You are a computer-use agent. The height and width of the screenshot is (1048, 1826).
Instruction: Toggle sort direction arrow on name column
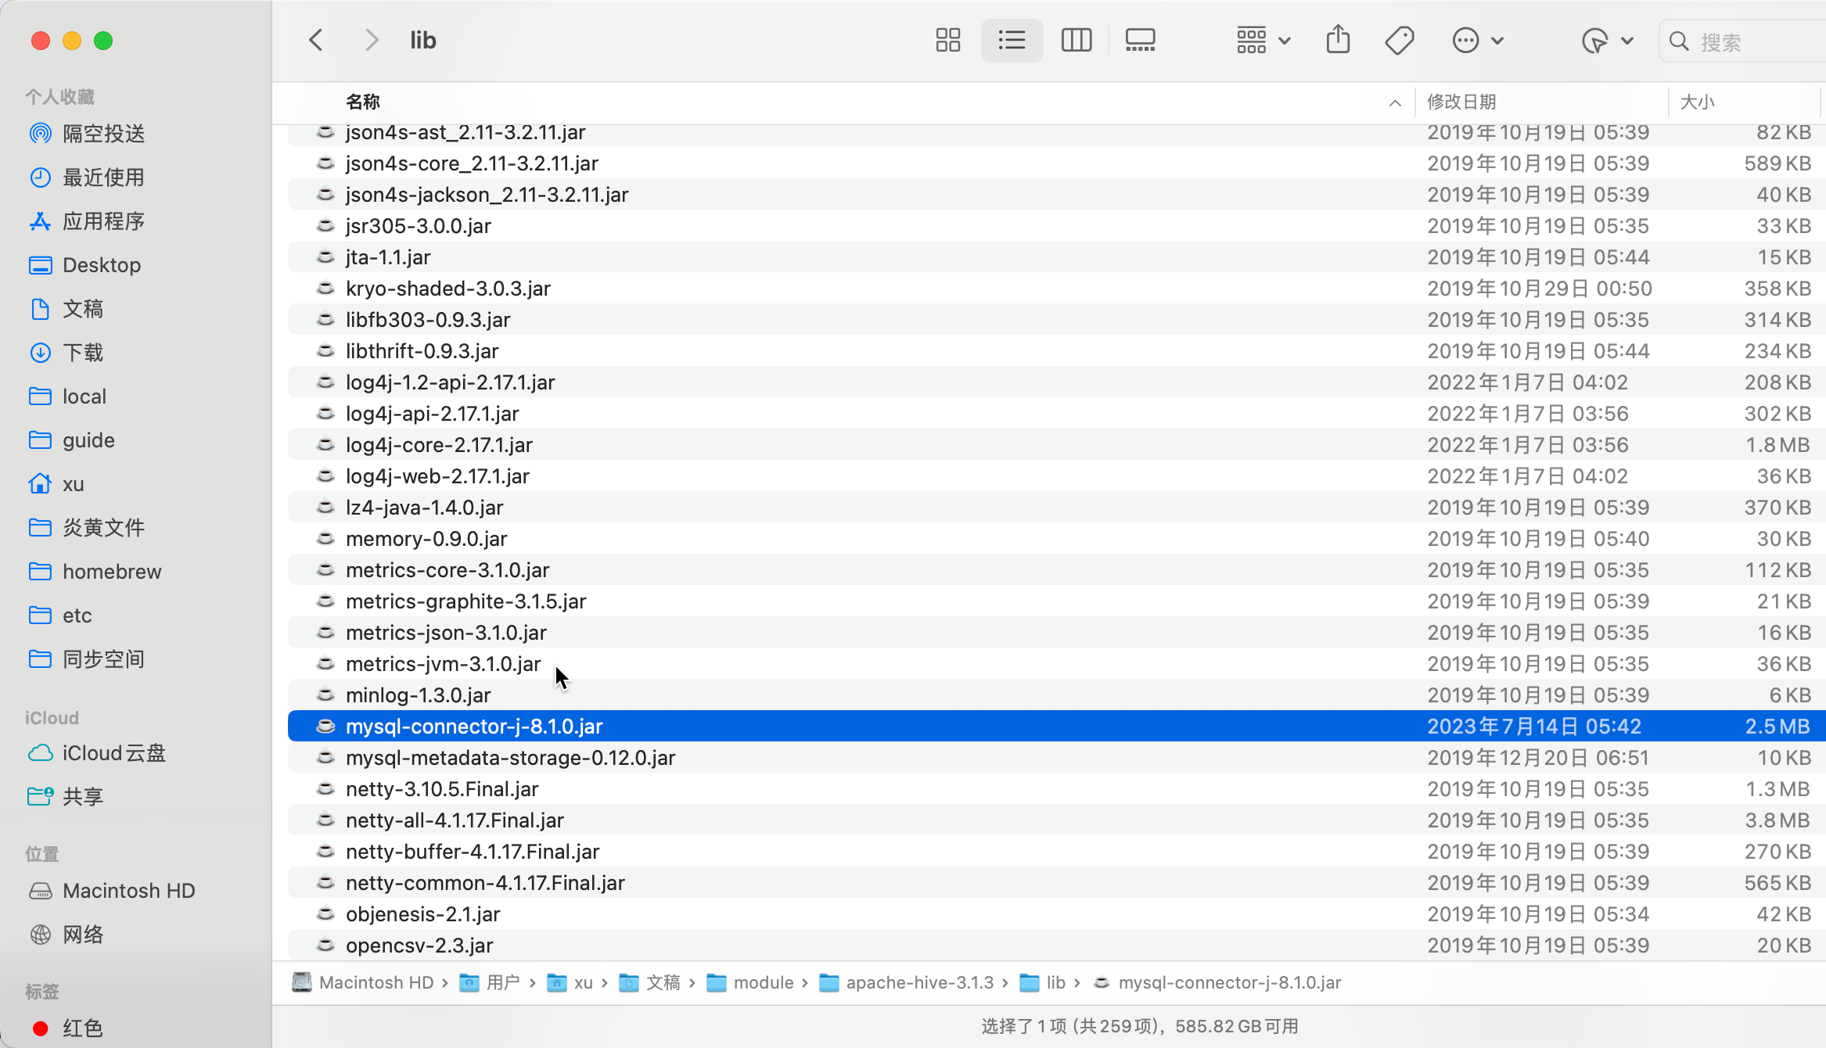click(1394, 102)
